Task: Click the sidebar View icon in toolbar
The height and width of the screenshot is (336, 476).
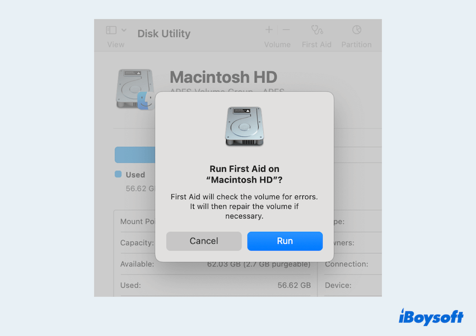Action: [111, 30]
